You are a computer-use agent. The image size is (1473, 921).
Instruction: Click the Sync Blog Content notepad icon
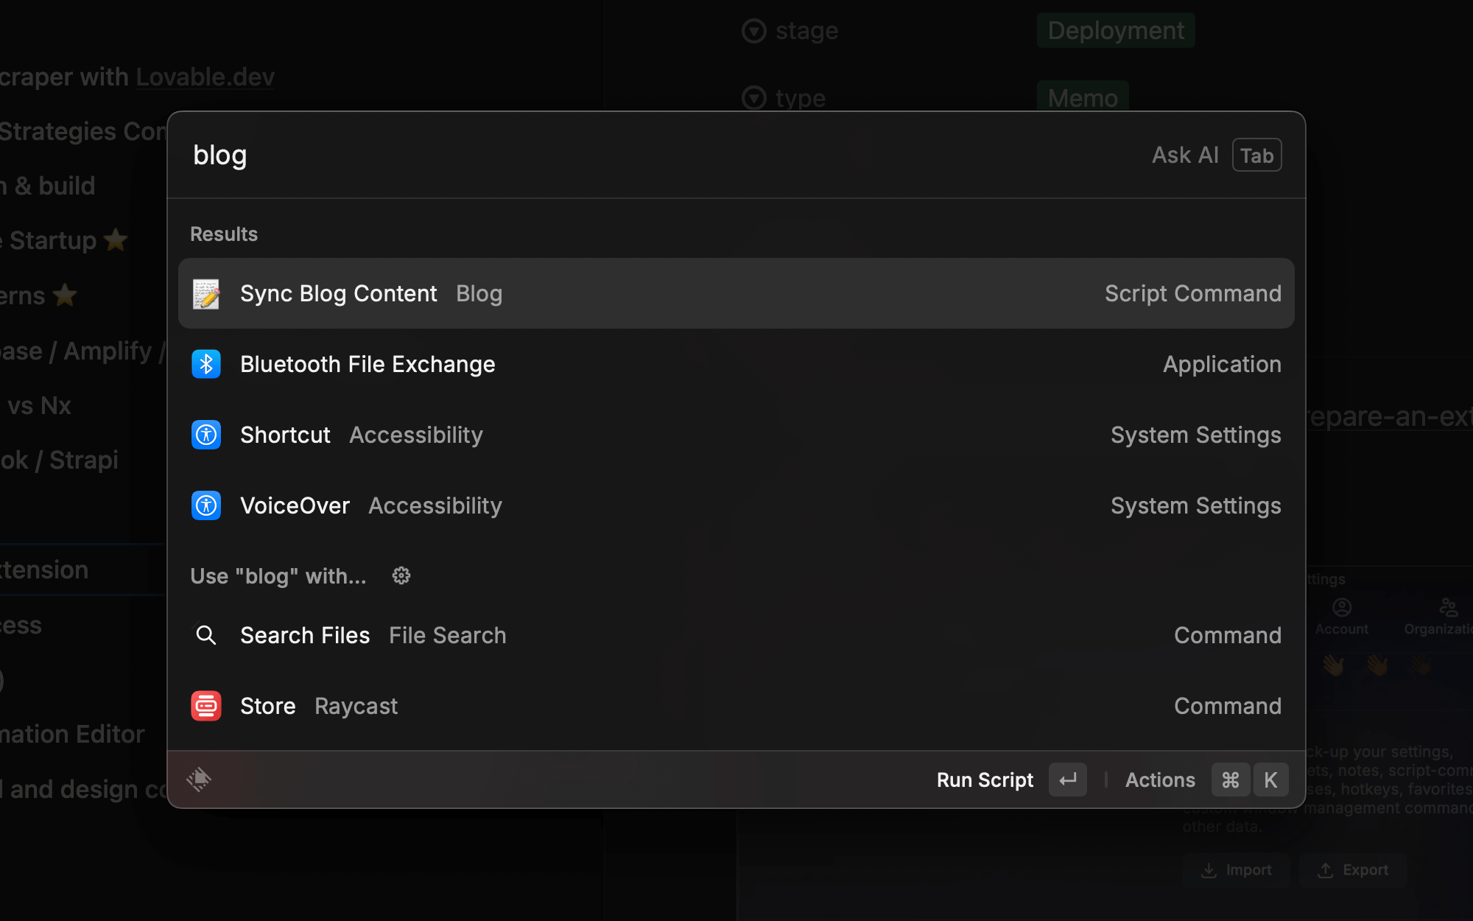(x=206, y=294)
